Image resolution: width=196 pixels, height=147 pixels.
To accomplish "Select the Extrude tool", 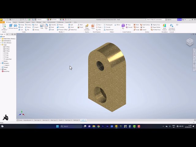I will pyautogui.click(x=11, y=26).
